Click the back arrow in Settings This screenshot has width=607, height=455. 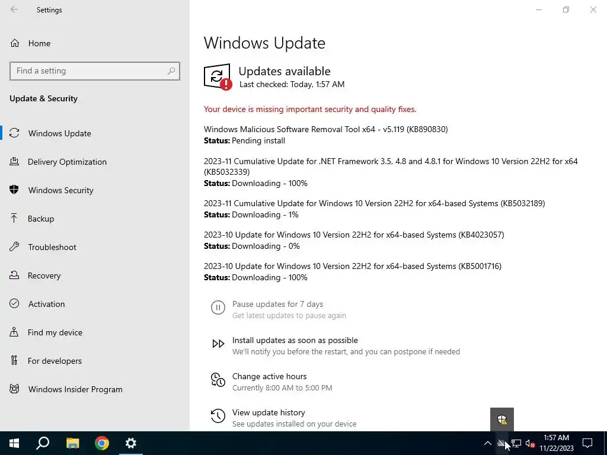tap(14, 9)
